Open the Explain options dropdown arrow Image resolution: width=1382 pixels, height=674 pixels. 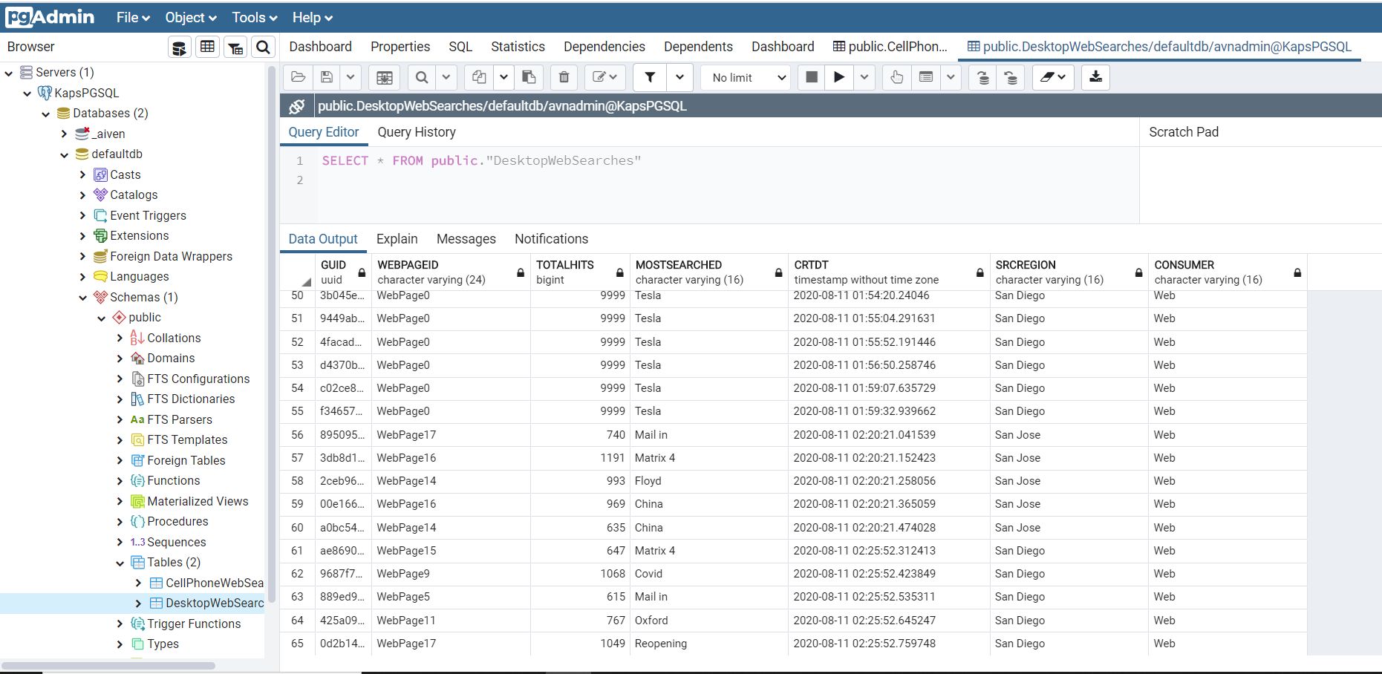[951, 77]
